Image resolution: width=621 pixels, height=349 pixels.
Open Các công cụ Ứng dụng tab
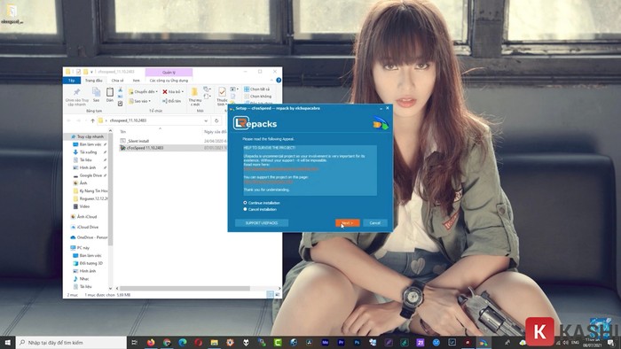pos(169,81)
